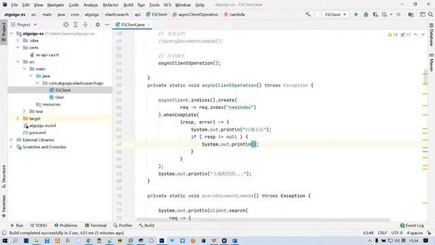Collapse the certs folder
Viewport: 435px width, 245px height.
click(18, 48)
